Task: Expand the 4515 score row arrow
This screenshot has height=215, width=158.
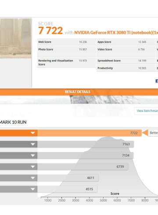Action: 33,189
